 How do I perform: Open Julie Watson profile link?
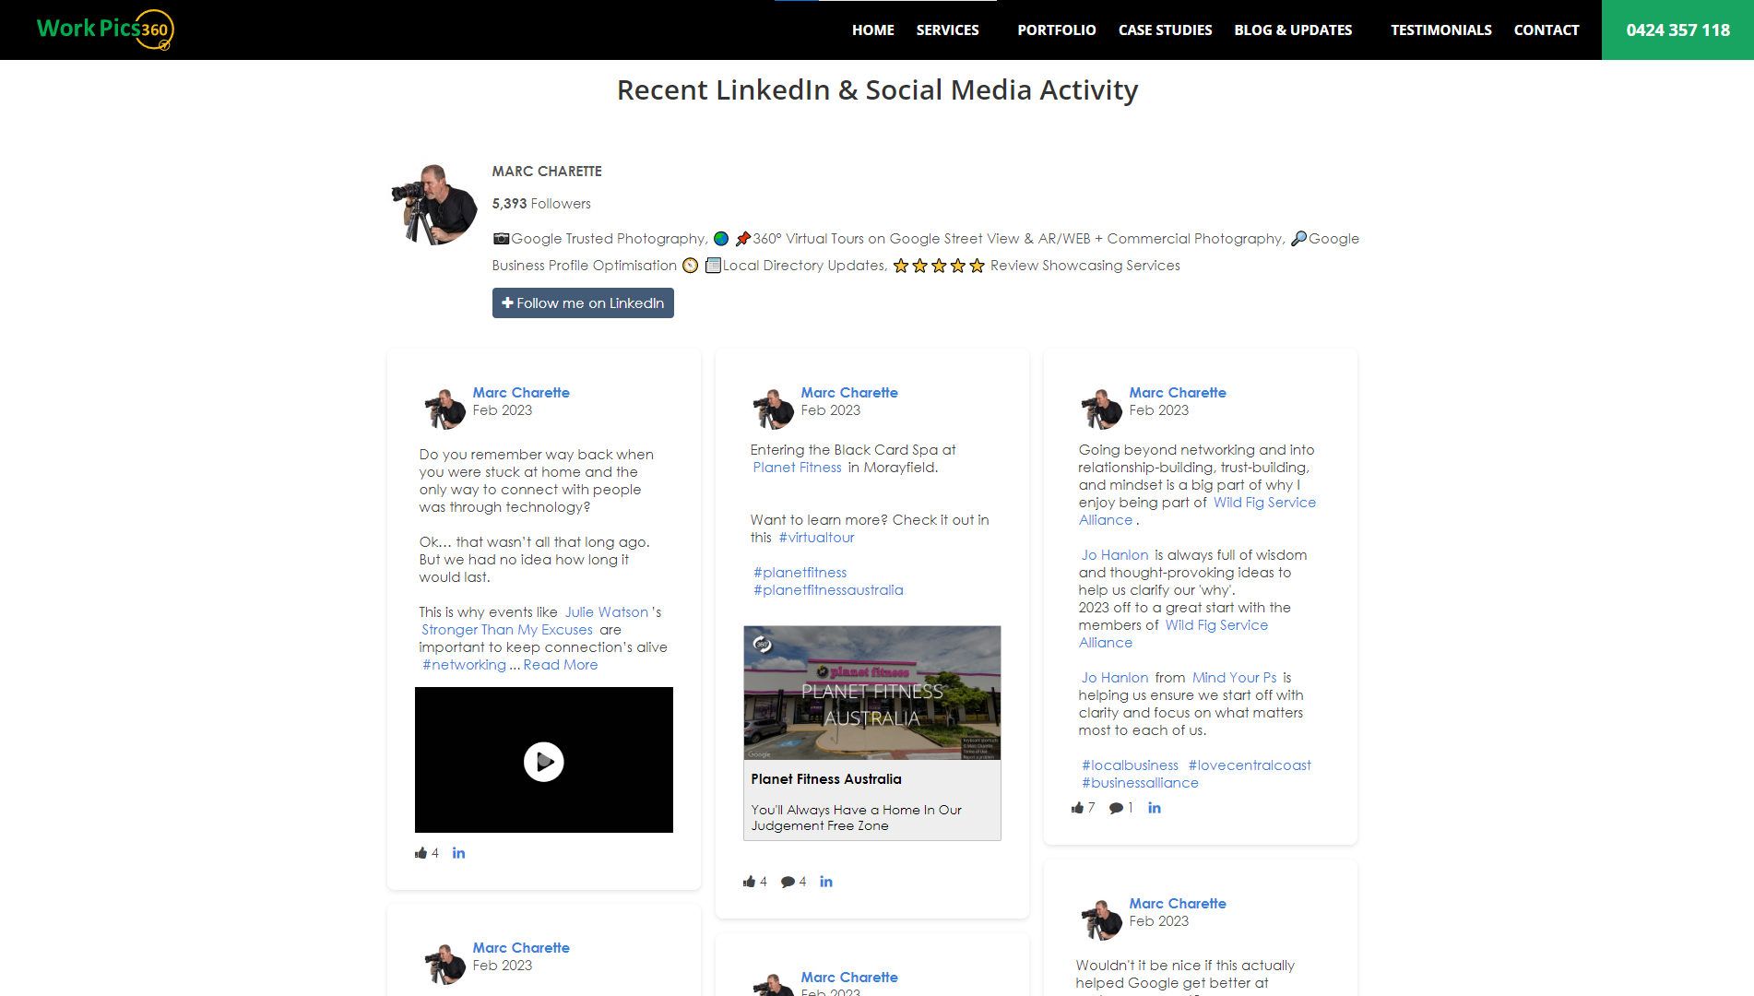click(606, 611)
